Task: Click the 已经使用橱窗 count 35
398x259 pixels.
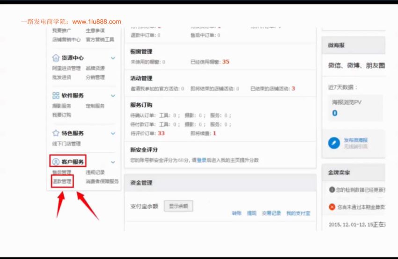Action: tap(226, 62)
